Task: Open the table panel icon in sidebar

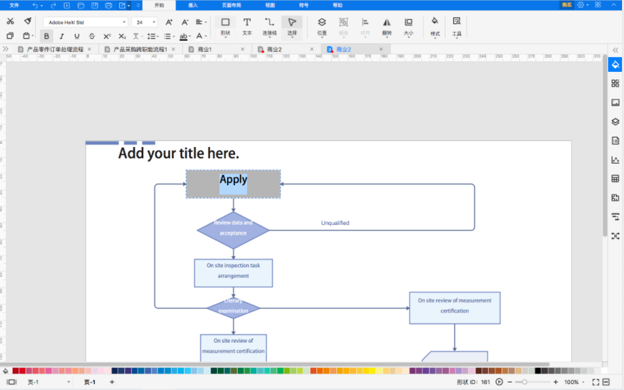Action: (x=615, y=179)
